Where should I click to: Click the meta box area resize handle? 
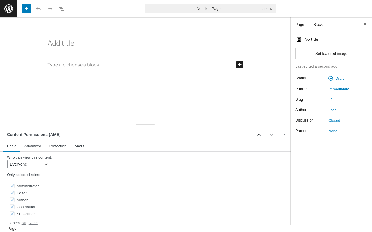pyautogui.click(x=145, y=125)
